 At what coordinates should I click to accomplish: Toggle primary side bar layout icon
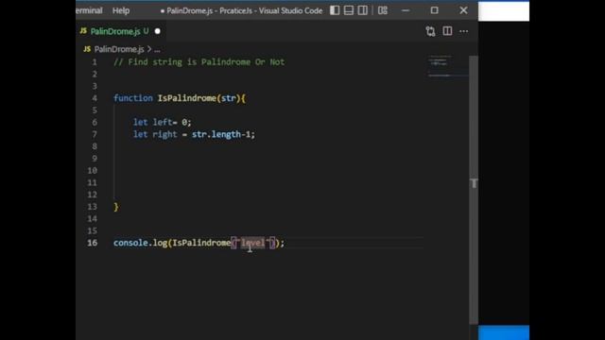(x=335, y=10)
